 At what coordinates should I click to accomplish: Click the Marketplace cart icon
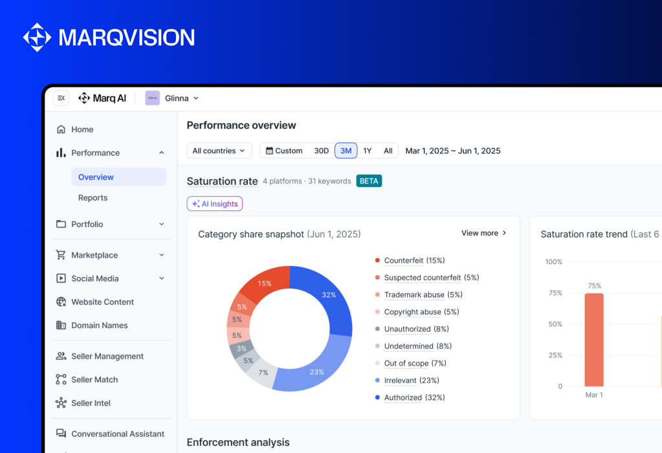click(61, 255)
